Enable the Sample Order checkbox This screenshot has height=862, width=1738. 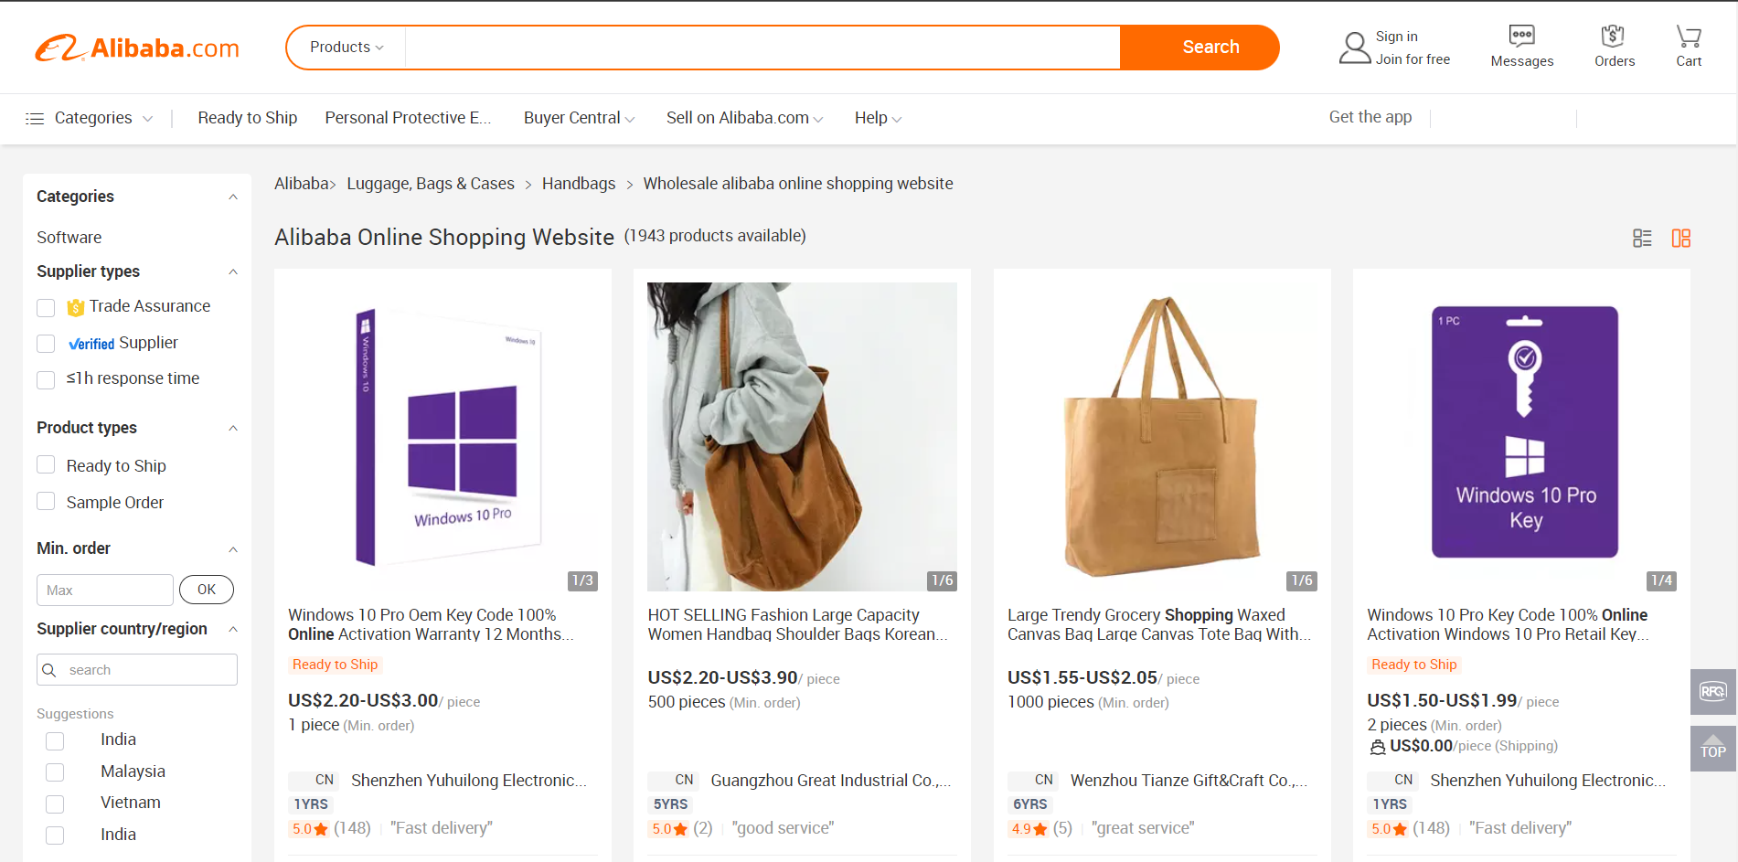tap(46, 501)
